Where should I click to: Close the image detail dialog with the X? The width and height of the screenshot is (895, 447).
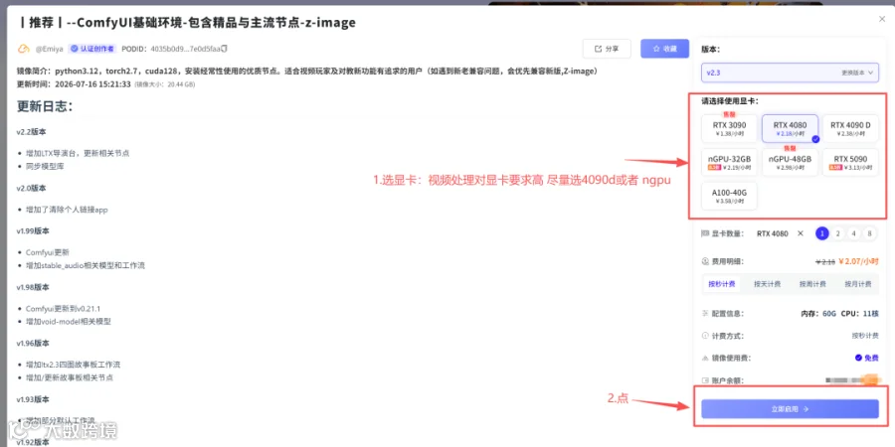click(882, 20)
